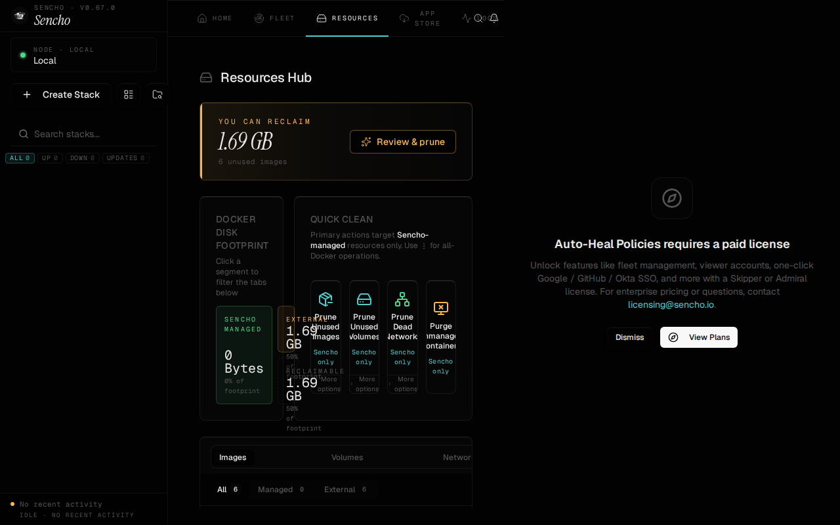Screen dimensions: 840x525
Task: Click the Prune Dead Networks network icon
Action: point(402,299)
